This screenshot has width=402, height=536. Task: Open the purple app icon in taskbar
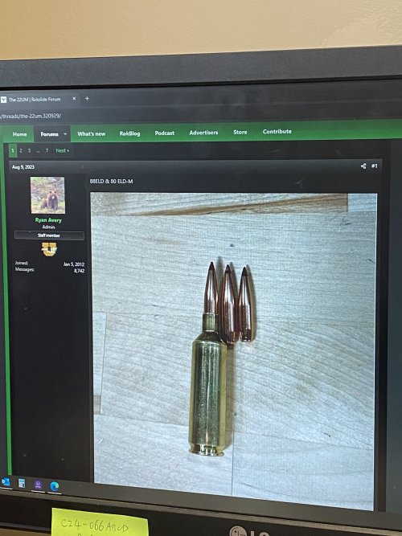38,485
